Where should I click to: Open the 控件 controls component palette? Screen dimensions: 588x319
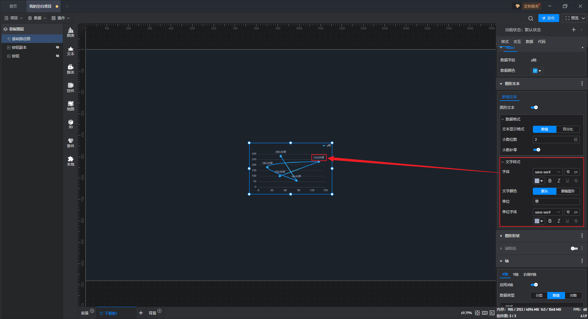pyautogui.click(x=70, y=88)
